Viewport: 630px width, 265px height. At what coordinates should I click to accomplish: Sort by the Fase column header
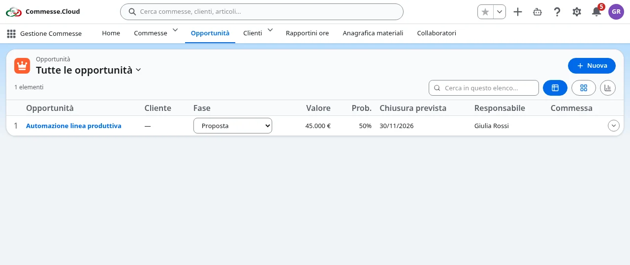click(x=202, y=108)
